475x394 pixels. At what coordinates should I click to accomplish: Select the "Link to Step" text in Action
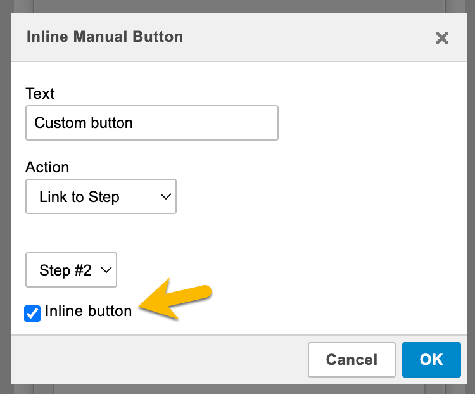(x=79, y=197)
